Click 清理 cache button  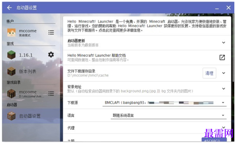(209, 73)
